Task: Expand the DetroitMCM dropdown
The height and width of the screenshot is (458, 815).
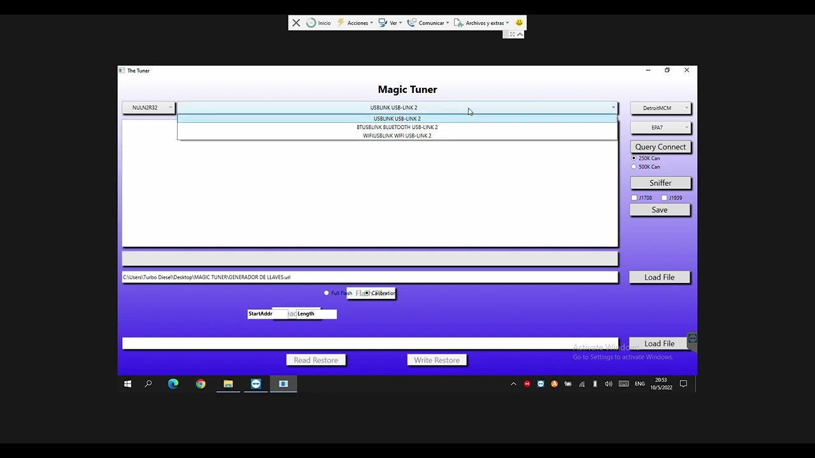Action: (660, 108)
